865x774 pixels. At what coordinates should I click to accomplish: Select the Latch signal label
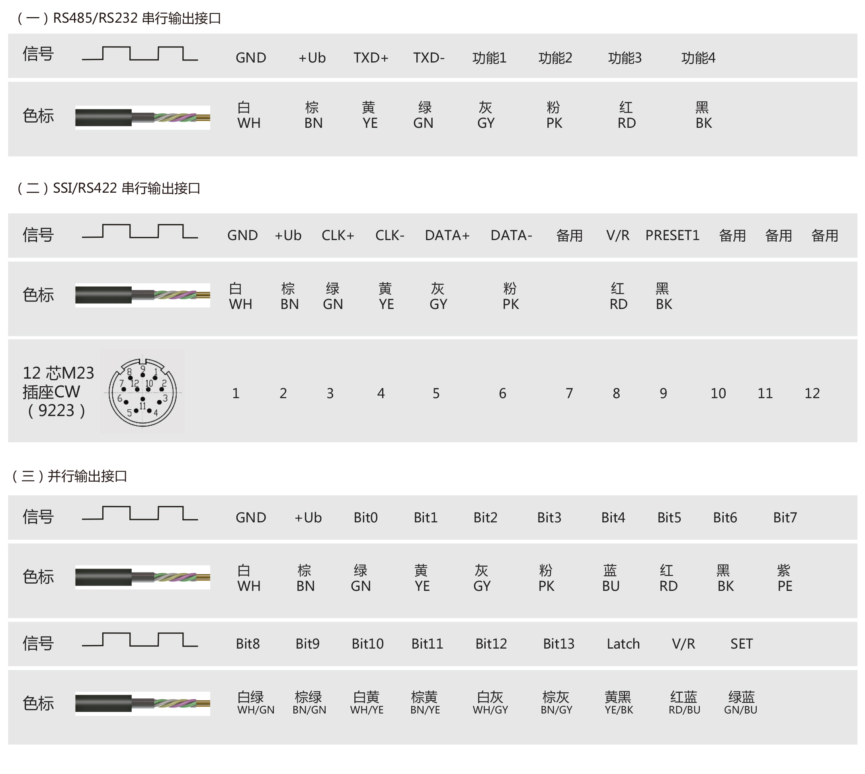click(x=623, y=644)
